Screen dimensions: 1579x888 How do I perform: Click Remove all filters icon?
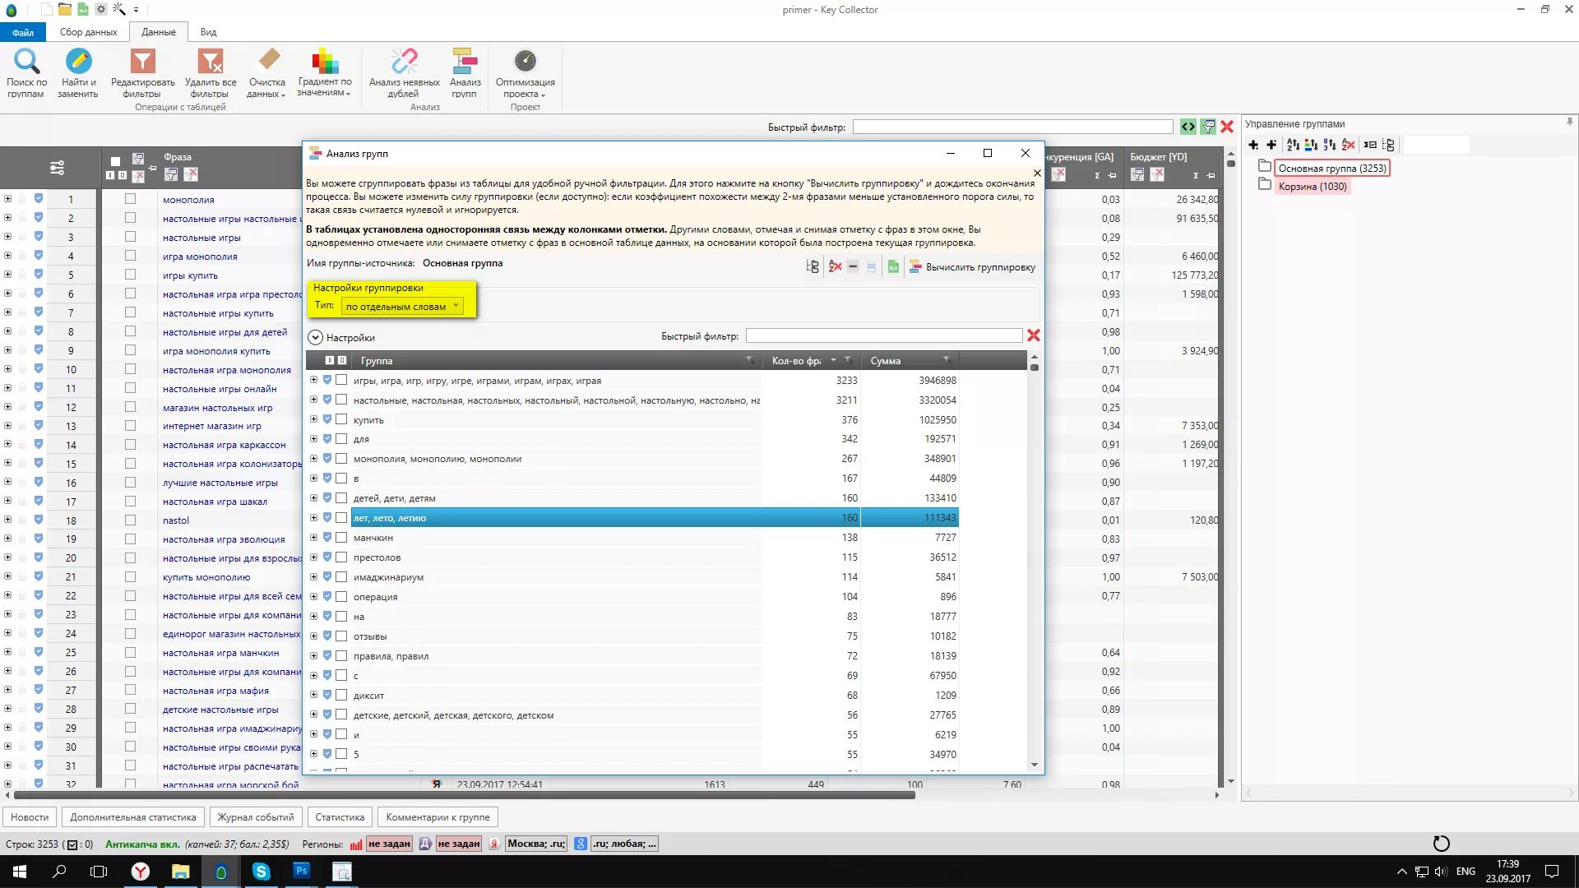point(210,62)
